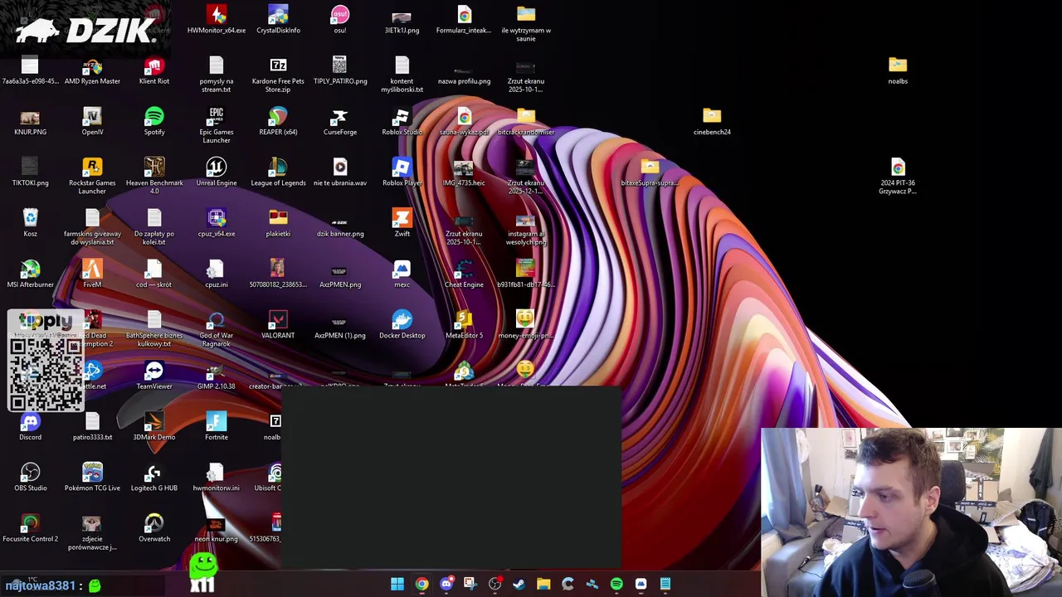The width and height of the screenshot is (1062, 597).
Task: Launch the CurseForge shortcut
Action: click(340, 122)
